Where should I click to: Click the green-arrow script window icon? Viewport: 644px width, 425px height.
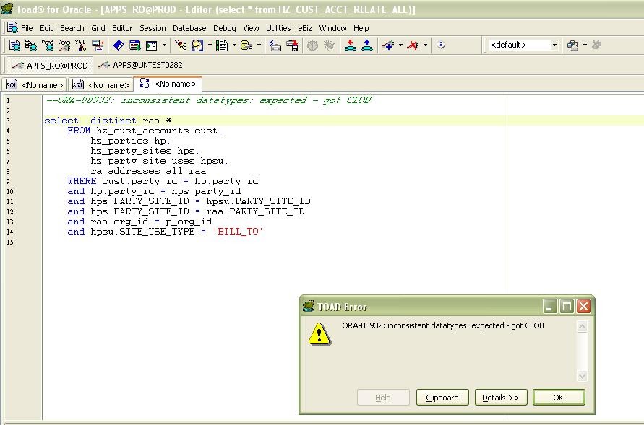(152, 45)
